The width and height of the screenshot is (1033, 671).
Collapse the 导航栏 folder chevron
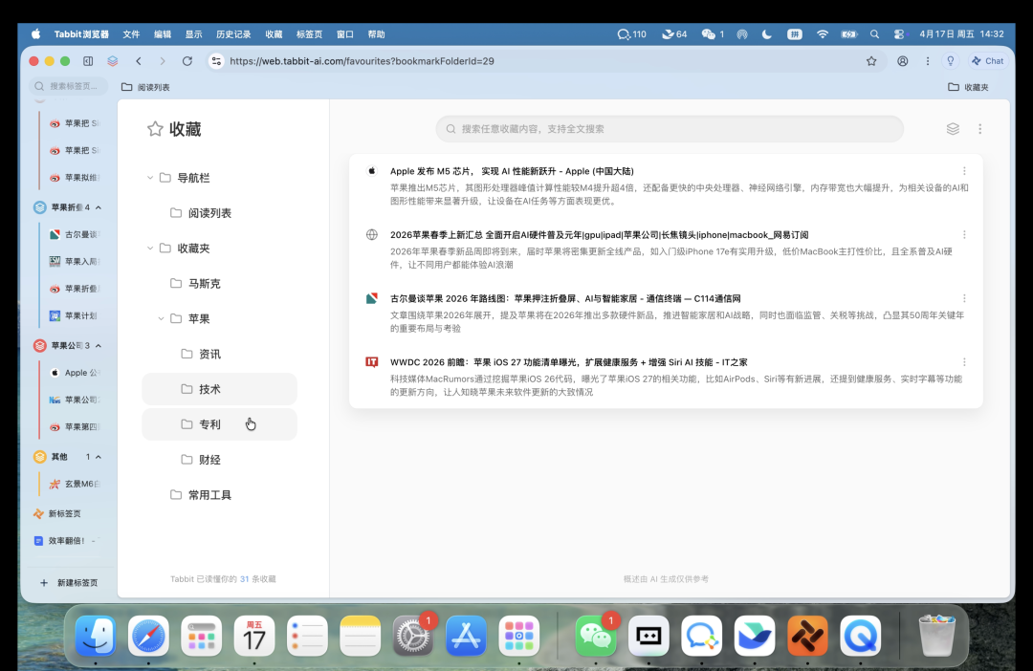[150, 178]
